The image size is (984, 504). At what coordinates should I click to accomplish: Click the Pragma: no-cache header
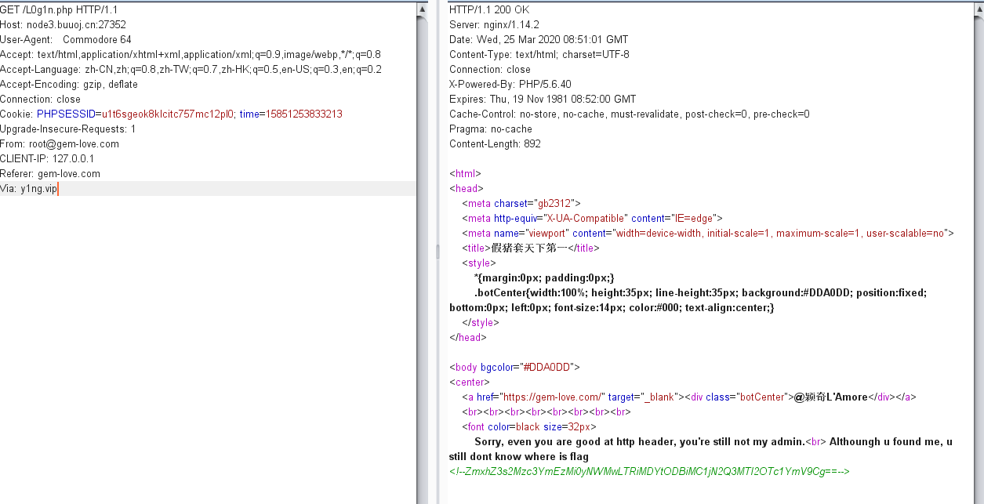pos(491,129)
